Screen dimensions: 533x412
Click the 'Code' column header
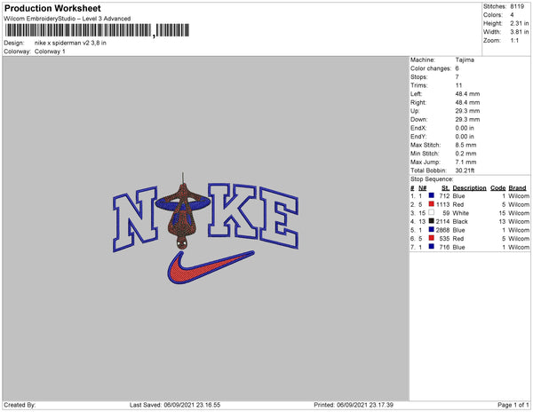point(498,188)
